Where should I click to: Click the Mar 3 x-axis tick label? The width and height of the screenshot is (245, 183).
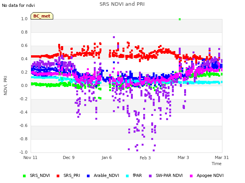(183, 157)
